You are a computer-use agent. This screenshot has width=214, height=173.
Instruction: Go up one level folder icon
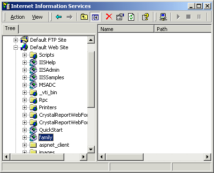[84, 17]
